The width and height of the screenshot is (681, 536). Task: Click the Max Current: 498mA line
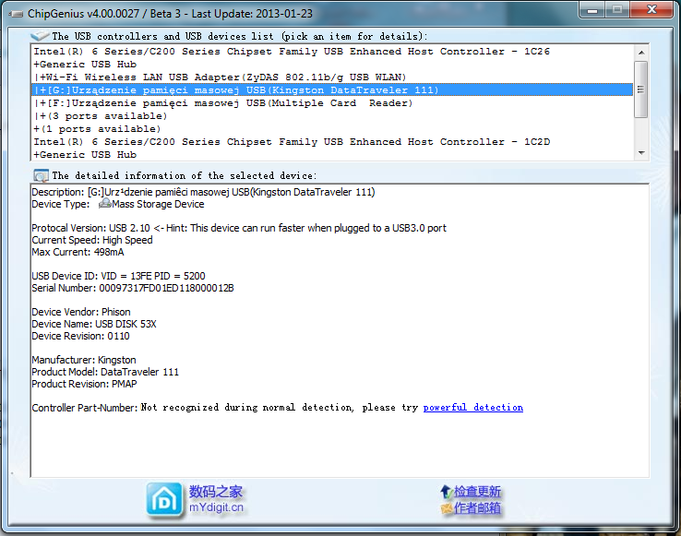[x=78, y=252]
